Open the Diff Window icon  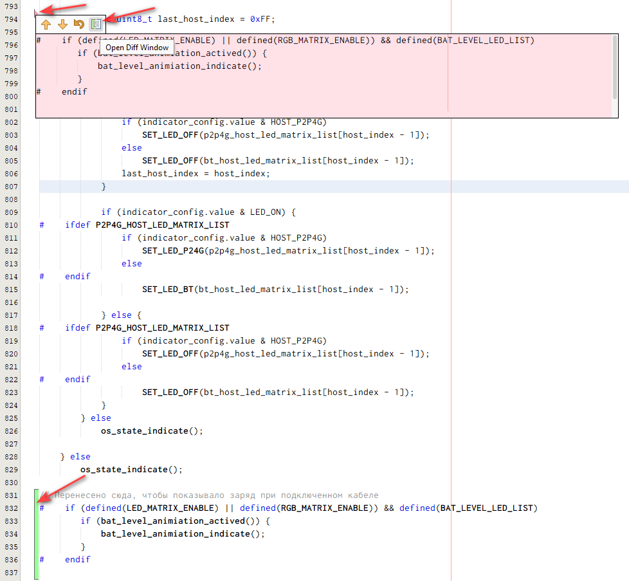tap(95, 24)
